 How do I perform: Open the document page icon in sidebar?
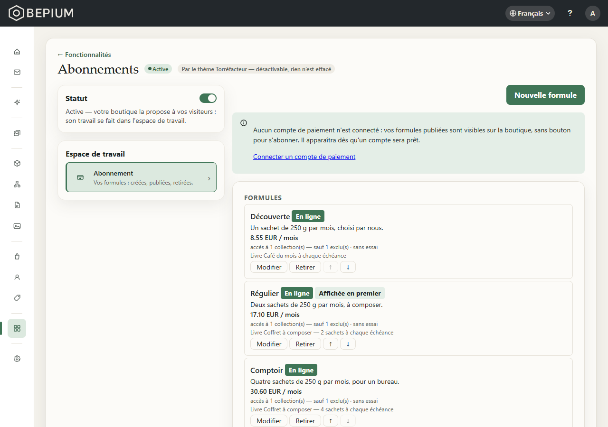17,205
